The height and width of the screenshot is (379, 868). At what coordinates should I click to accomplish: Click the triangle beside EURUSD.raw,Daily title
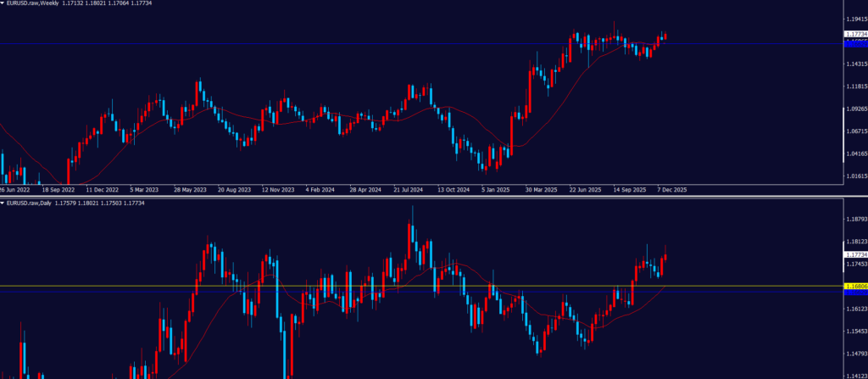click(x=3, y=203)
